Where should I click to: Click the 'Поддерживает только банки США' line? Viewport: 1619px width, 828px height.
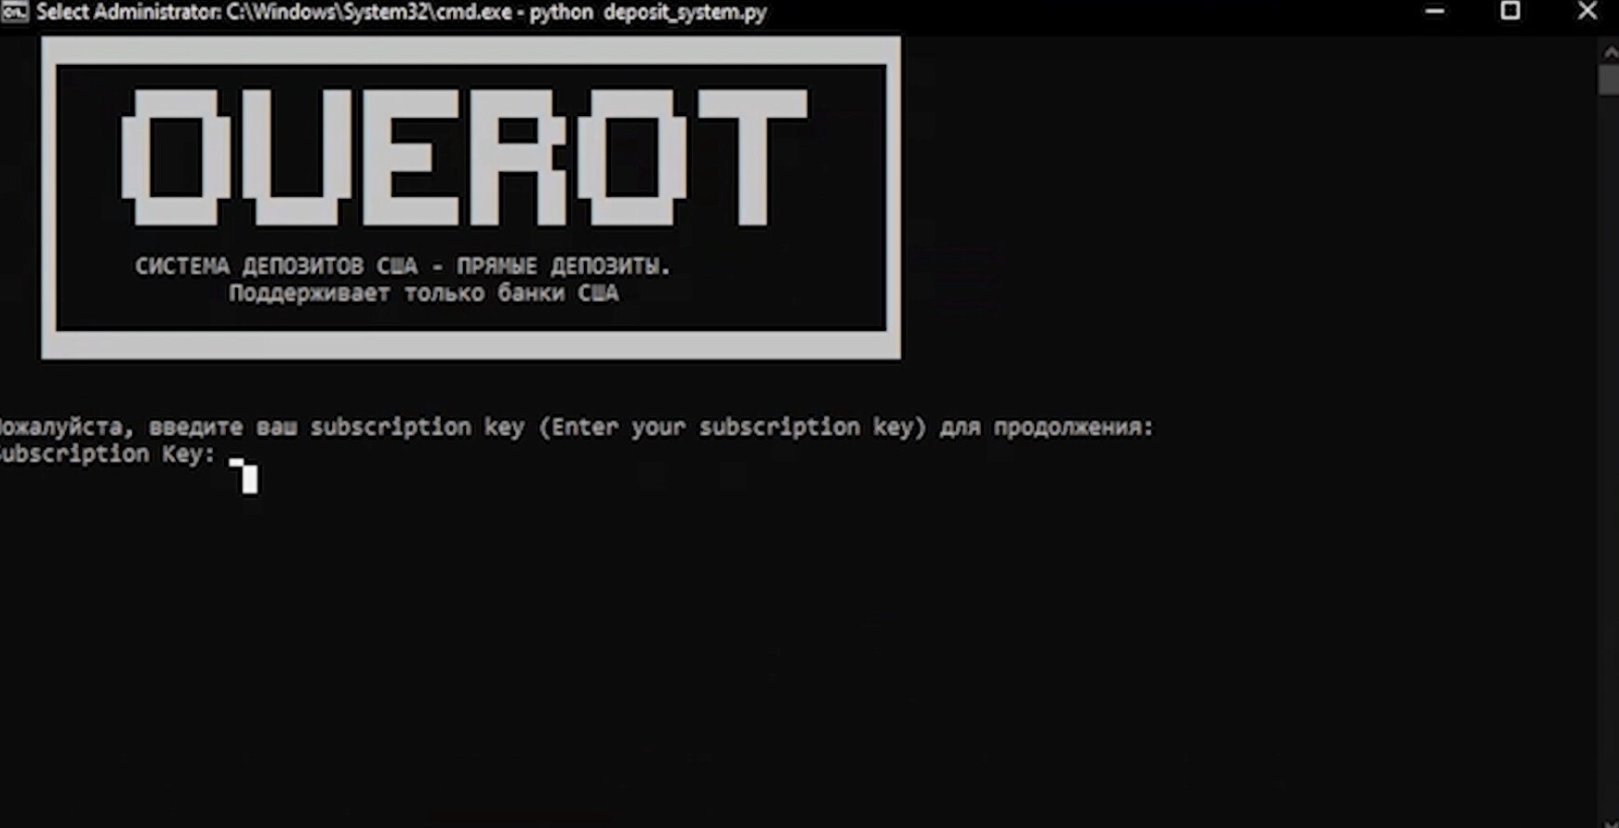tap(423, 294)
